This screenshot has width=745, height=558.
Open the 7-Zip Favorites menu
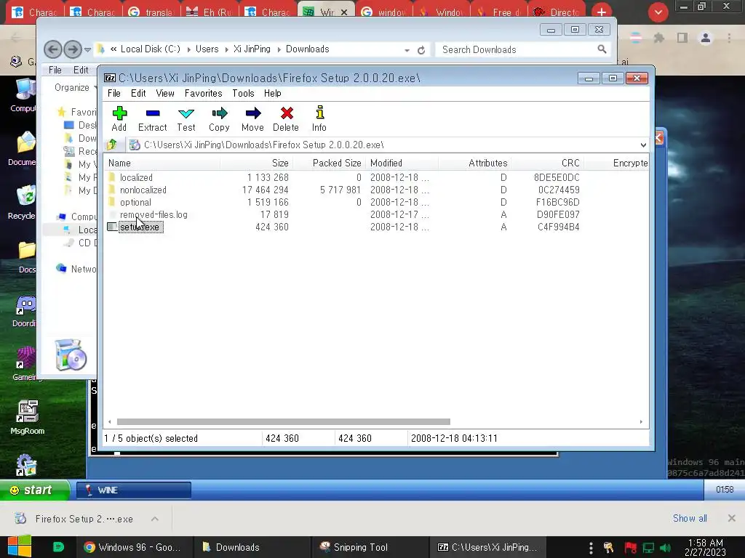tap(204, 94)
